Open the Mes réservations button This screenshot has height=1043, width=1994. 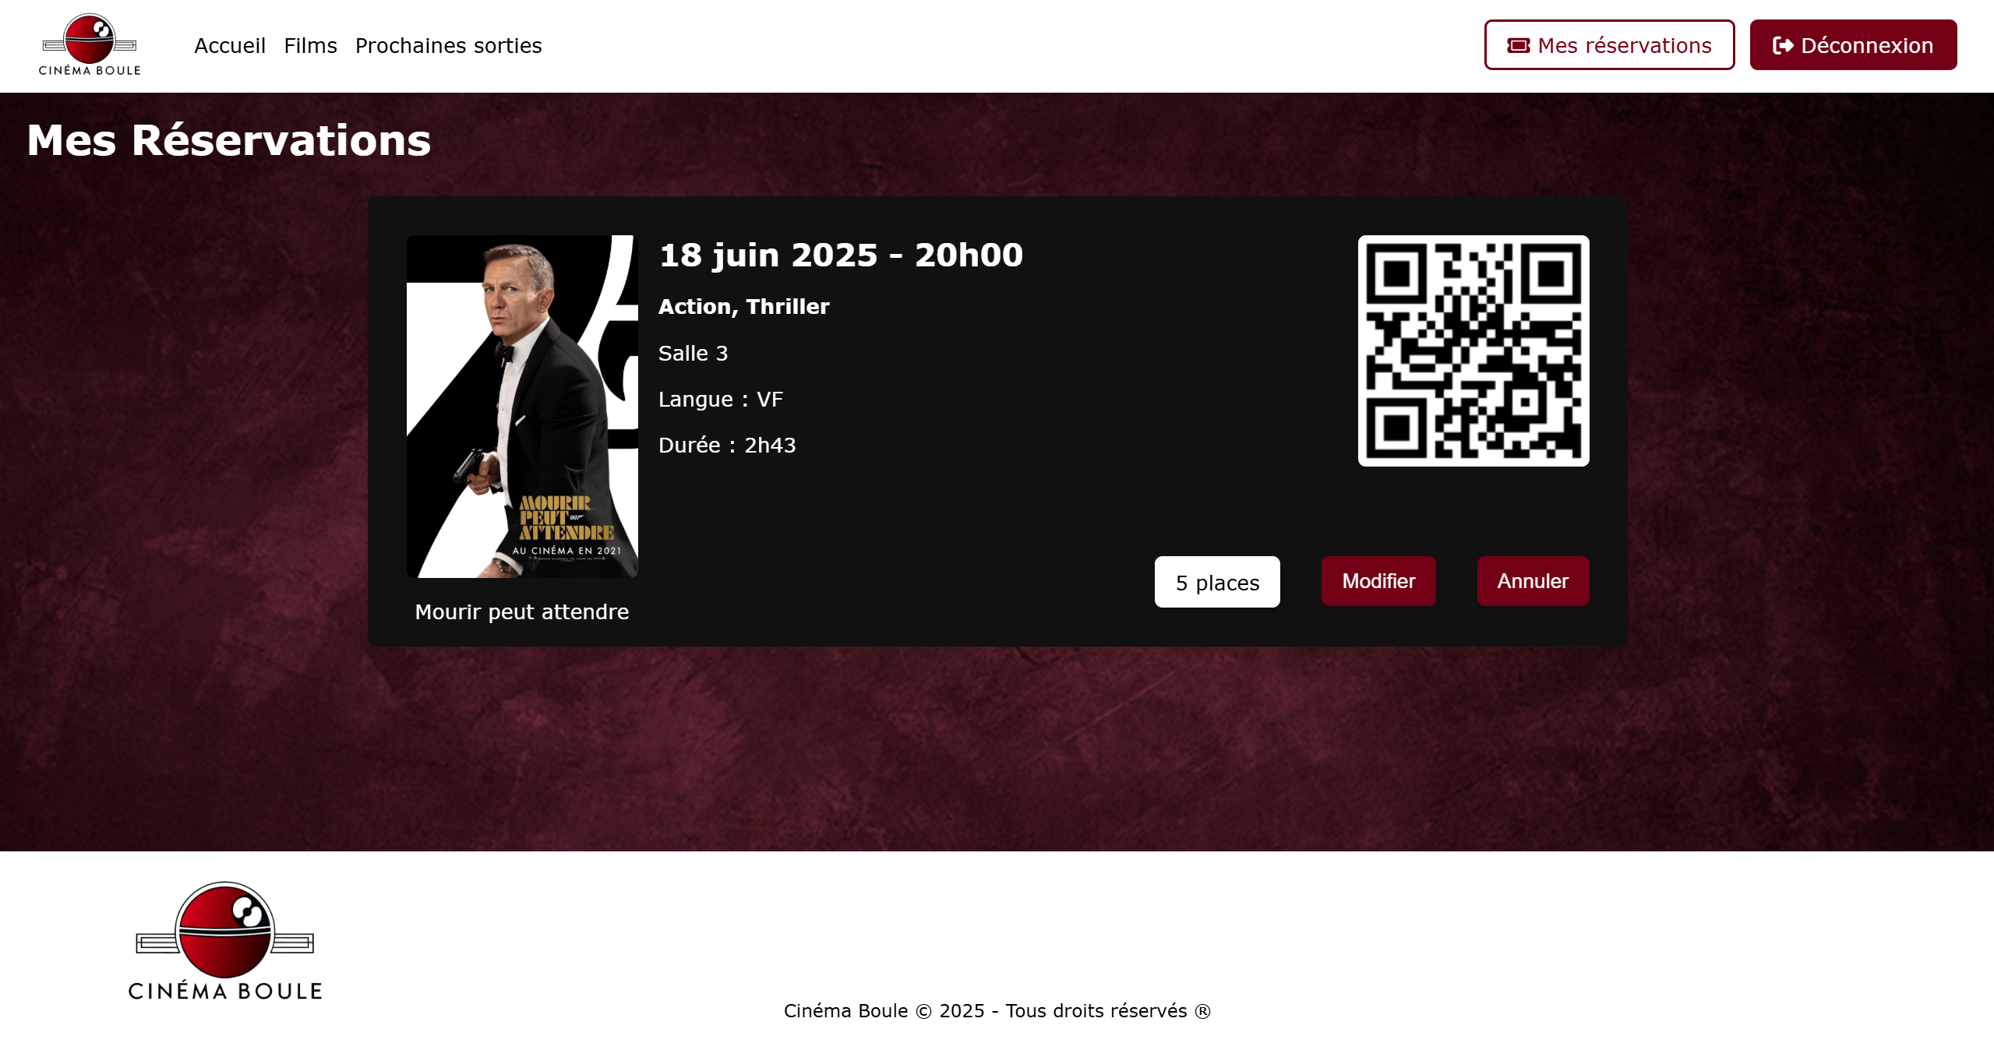(1609, 45)
